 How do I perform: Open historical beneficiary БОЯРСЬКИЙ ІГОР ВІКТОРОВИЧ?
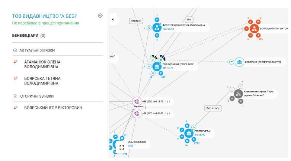click(x=53, y=108)
